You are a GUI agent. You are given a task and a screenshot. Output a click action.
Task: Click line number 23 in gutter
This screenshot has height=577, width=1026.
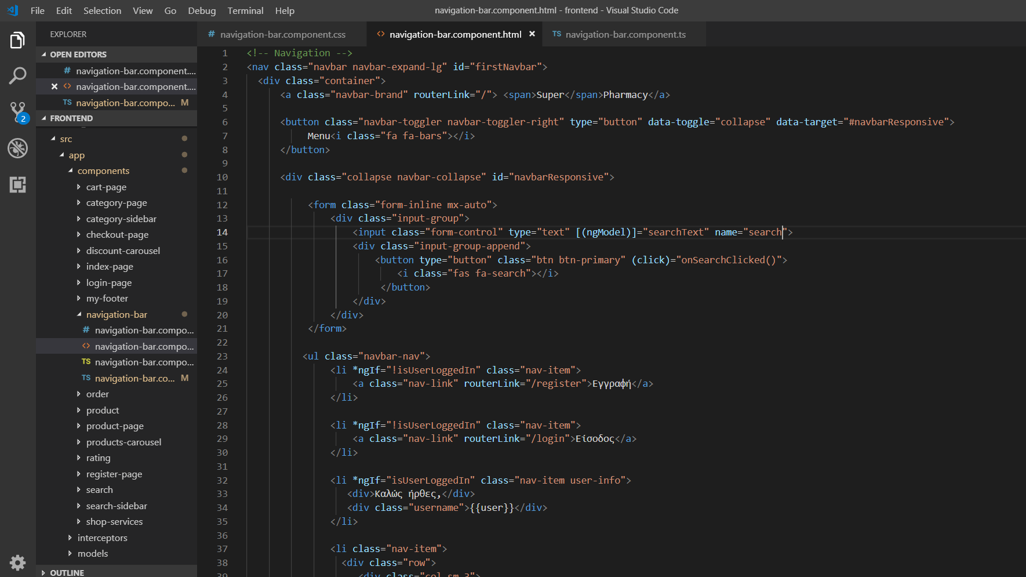pos(222,357)
